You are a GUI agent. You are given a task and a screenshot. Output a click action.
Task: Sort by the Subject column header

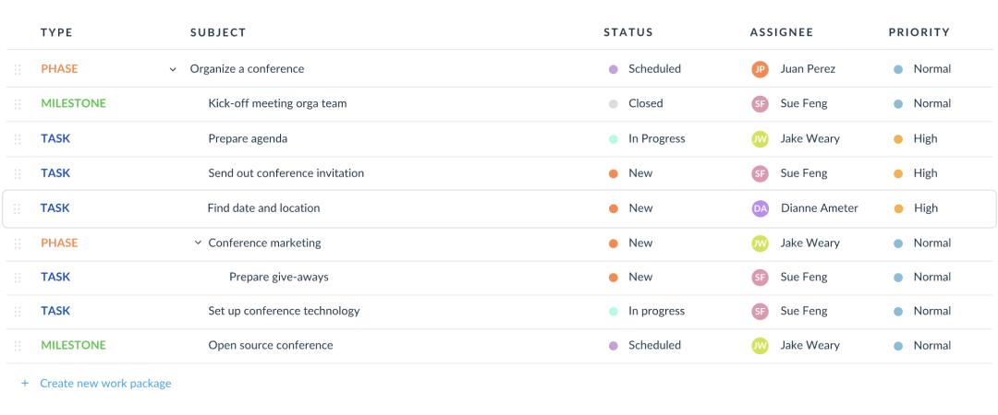click(x=218, y=32)
